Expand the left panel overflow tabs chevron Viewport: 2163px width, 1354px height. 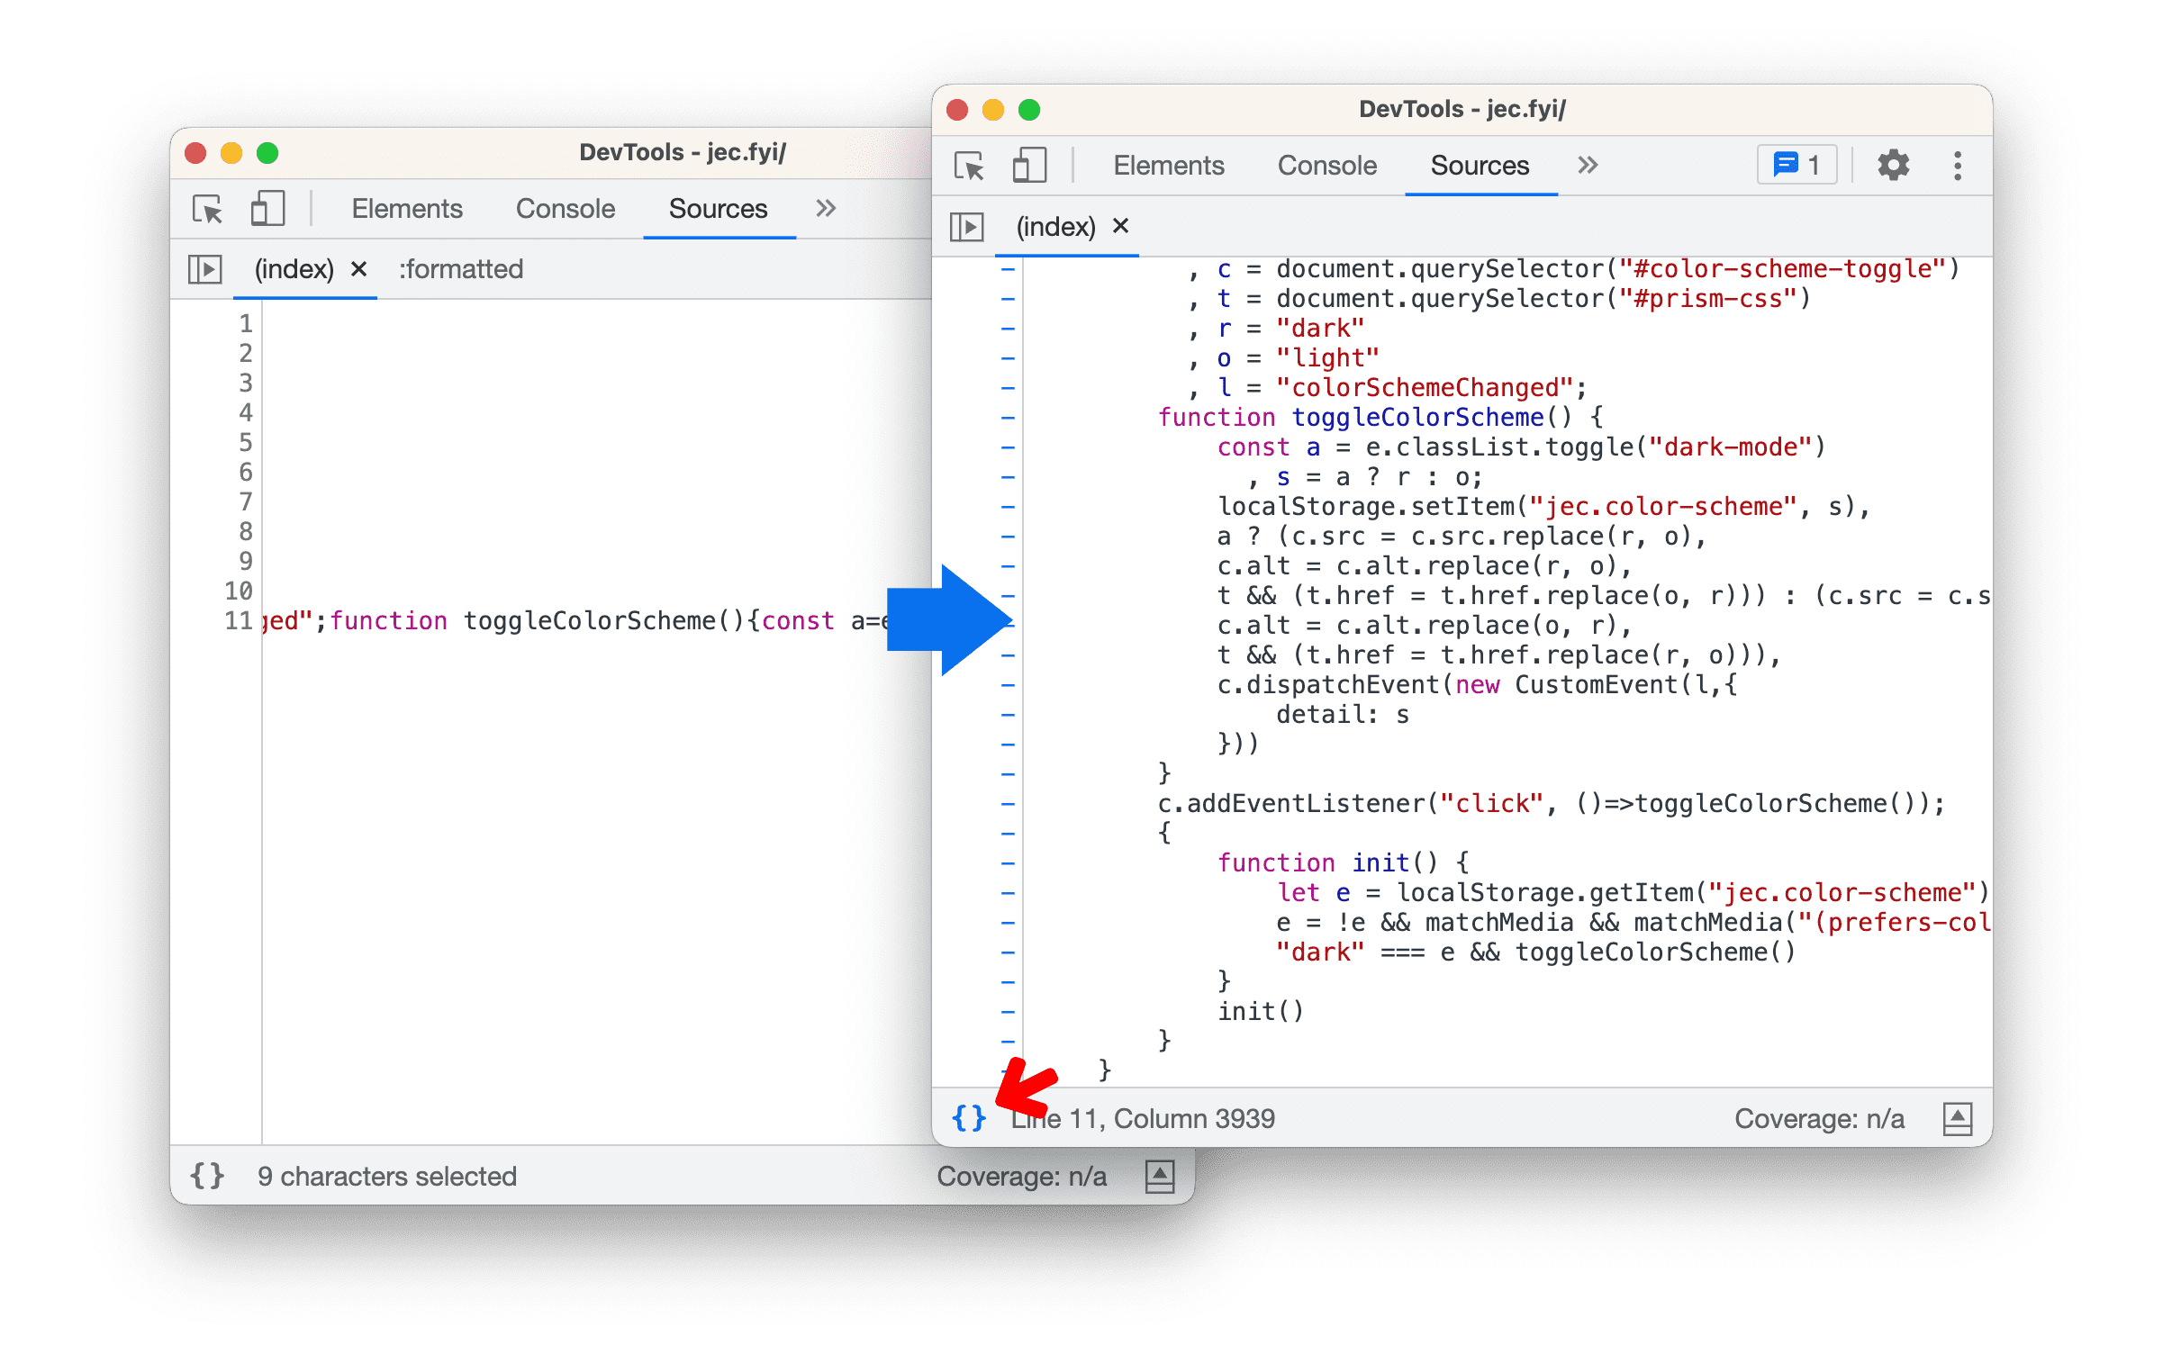click(825, 207)
